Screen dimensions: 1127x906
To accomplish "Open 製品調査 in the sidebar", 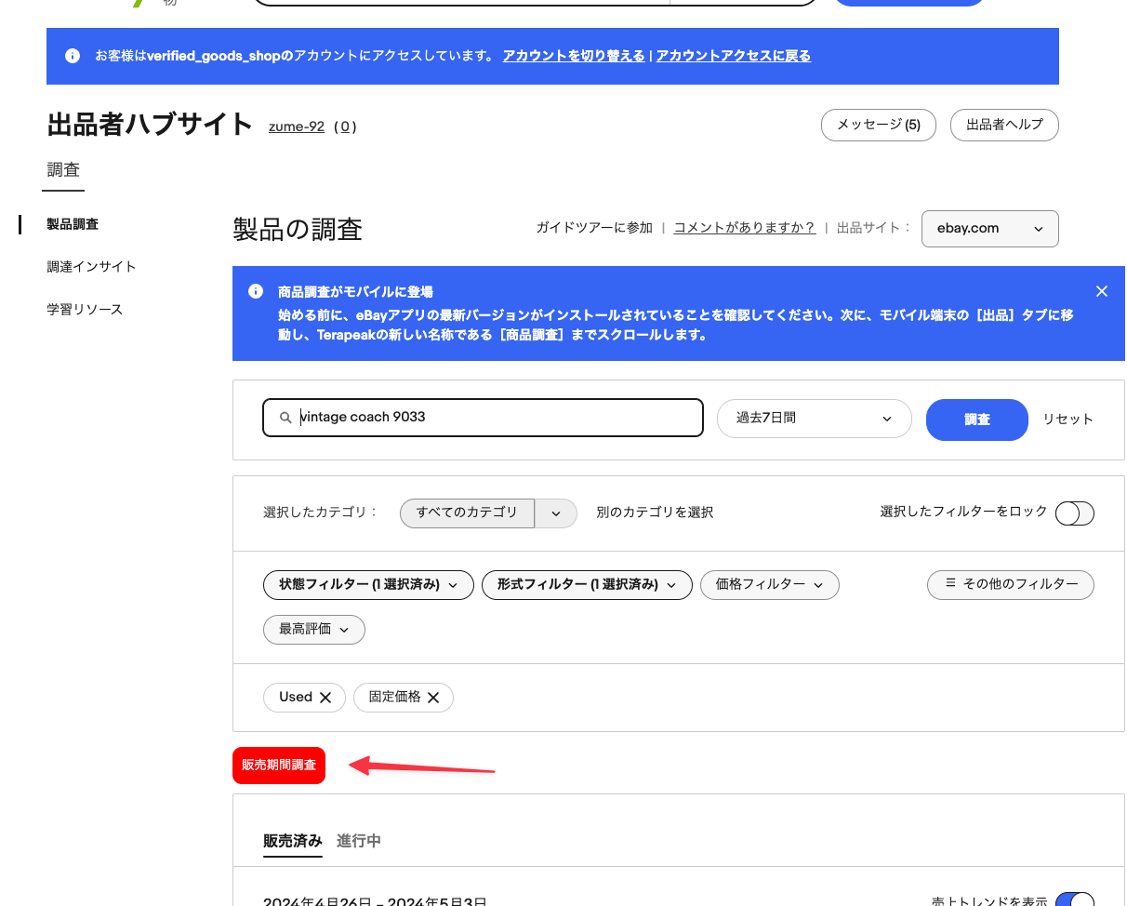I will (x=73, y=224).
